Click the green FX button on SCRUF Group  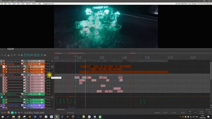(29, 75)
